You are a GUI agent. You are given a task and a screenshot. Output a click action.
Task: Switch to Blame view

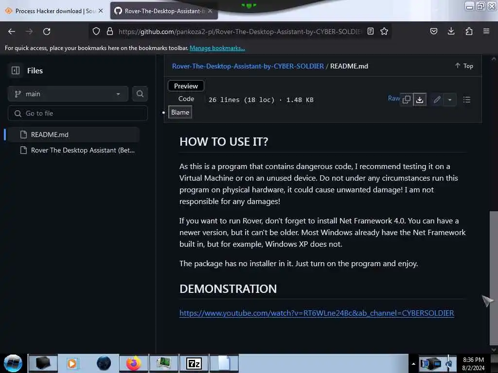[180, 112]
